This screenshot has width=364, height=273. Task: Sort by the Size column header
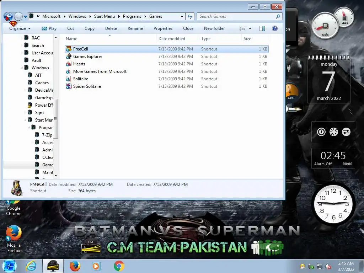point(256,38)
